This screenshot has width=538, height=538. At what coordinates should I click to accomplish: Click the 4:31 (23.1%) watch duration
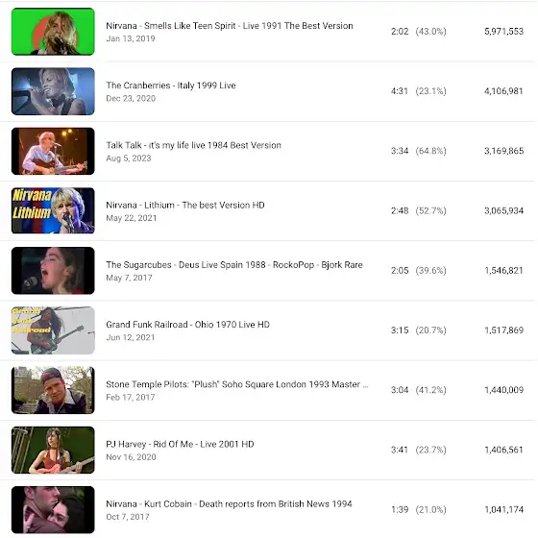tap(419, 91)
